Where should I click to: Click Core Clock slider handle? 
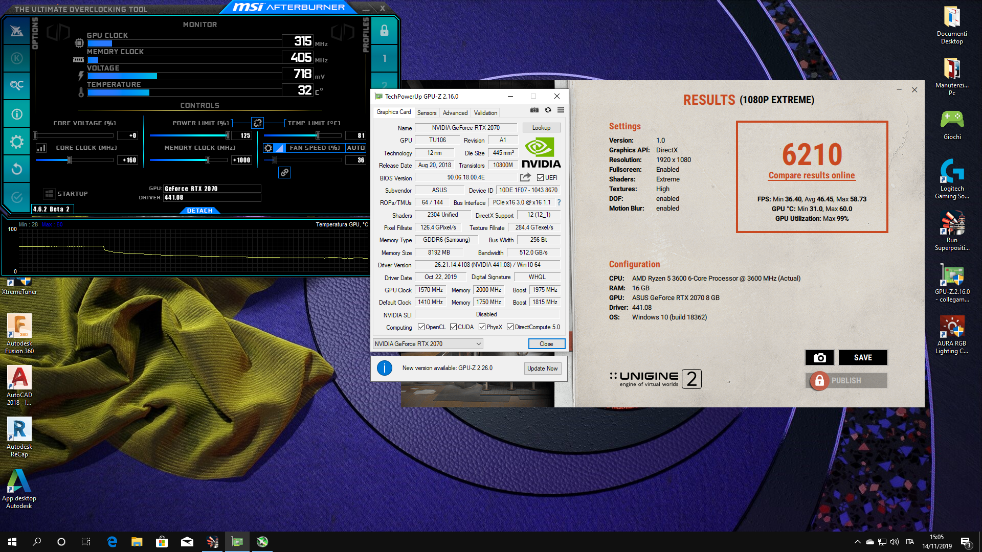[x=69, y=160]
